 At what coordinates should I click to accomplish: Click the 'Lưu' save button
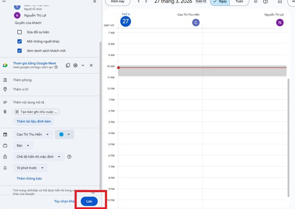89,201
